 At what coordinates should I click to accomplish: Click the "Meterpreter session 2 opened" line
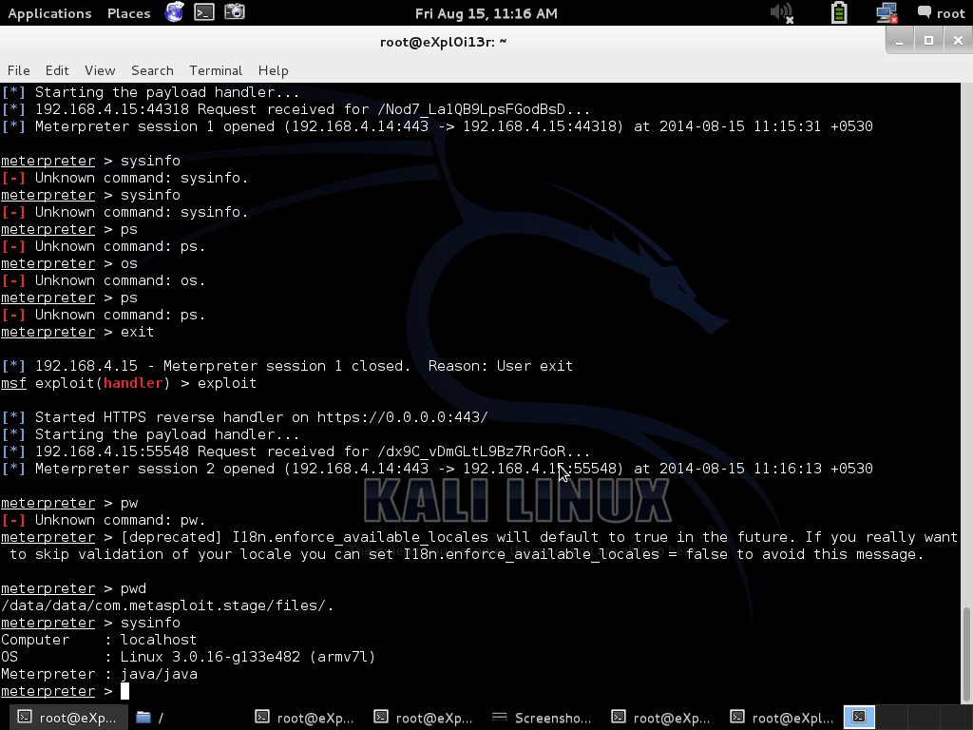pos(437,469)
